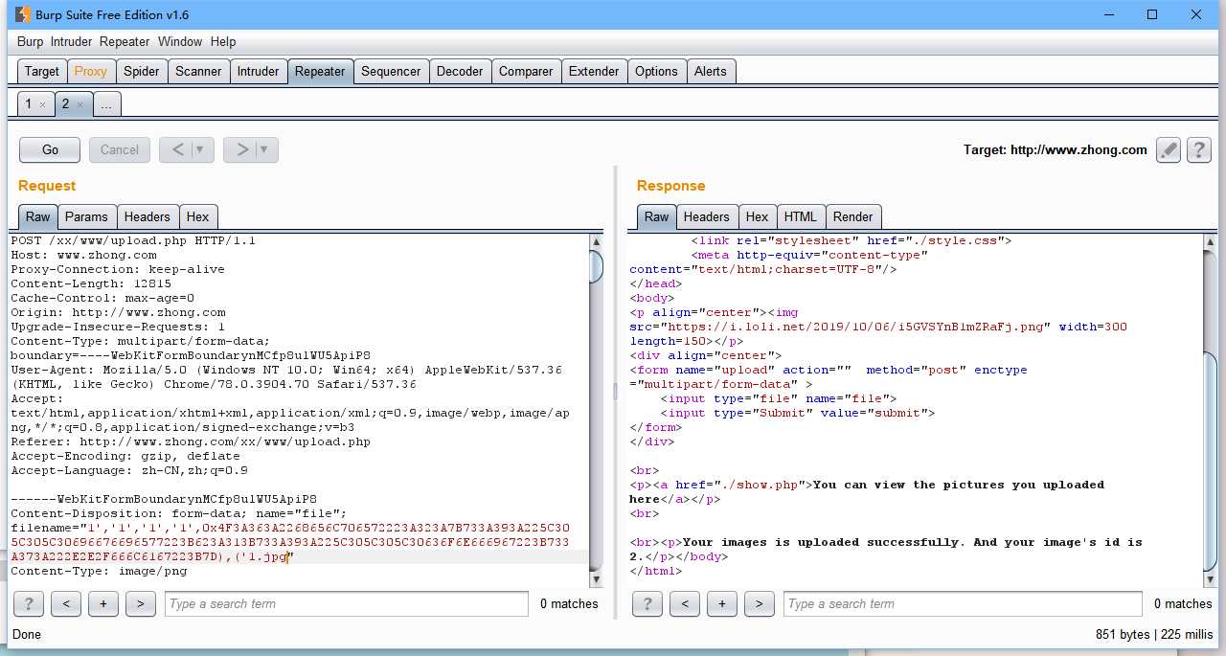Image resolution: width=1226 pixels, height=656 pixels.
Task: Click the plus options button in response search
Action: tap(721, 603)
